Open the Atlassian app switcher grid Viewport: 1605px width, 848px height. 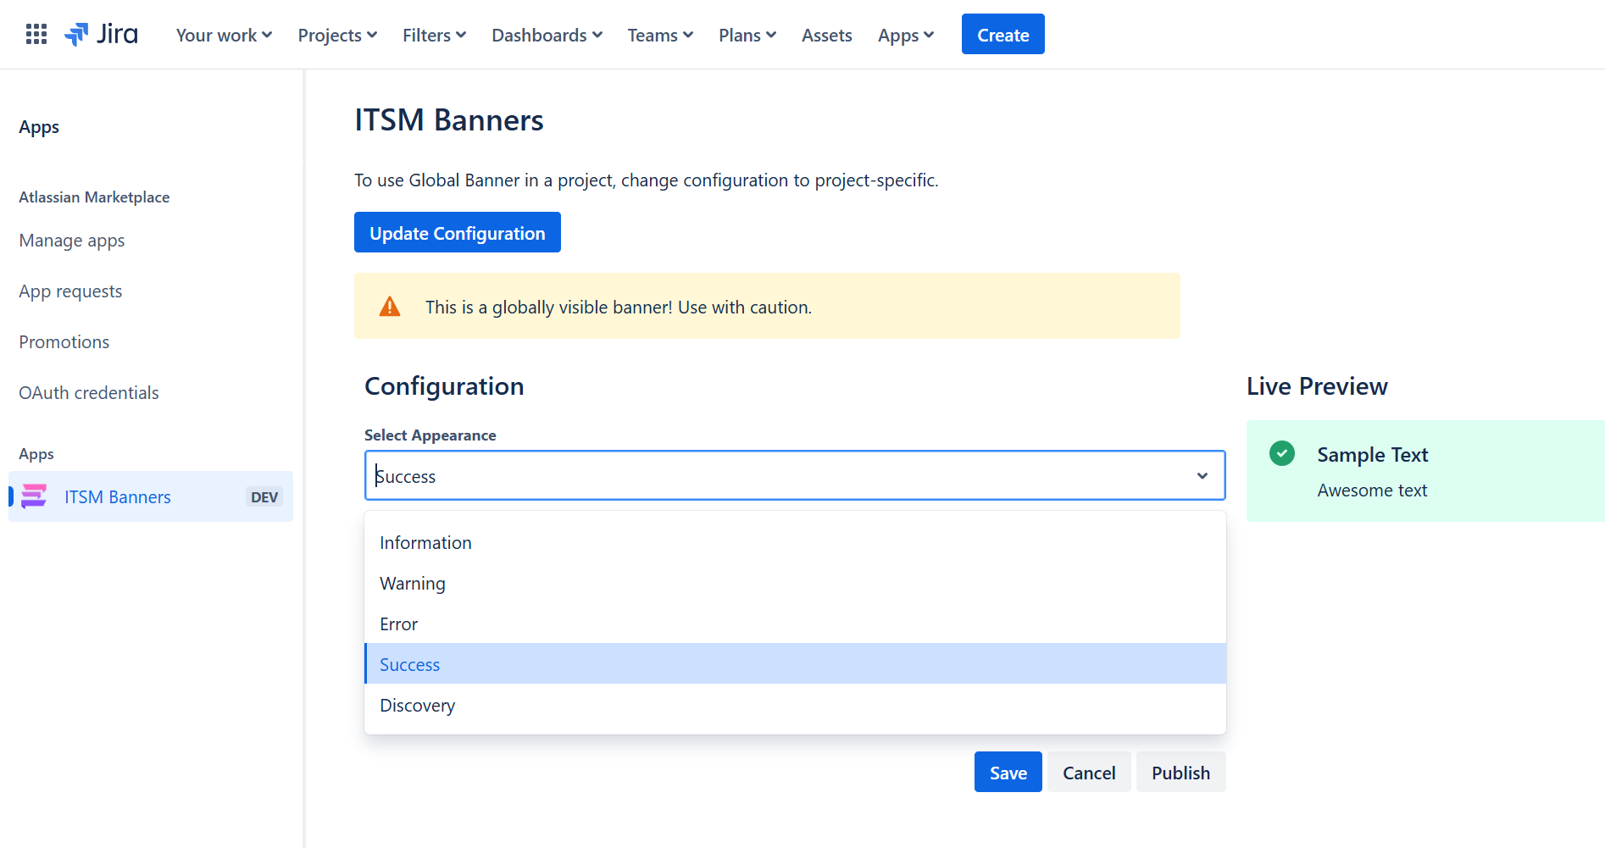coord(36,34)
